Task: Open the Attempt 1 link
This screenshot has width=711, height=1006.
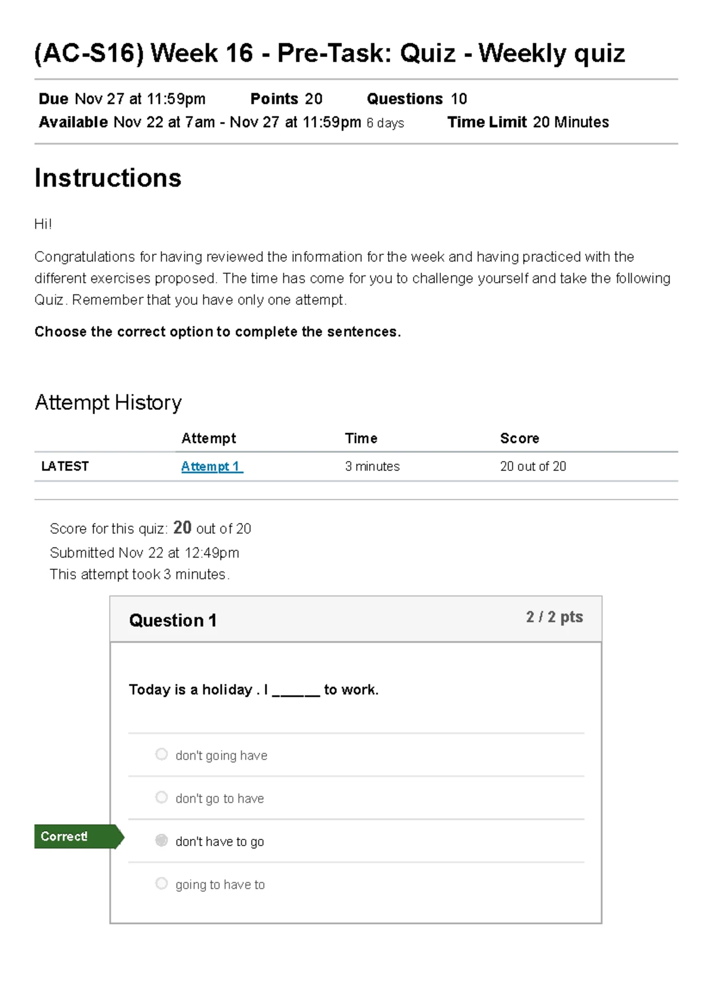Action: pos(212,467)
